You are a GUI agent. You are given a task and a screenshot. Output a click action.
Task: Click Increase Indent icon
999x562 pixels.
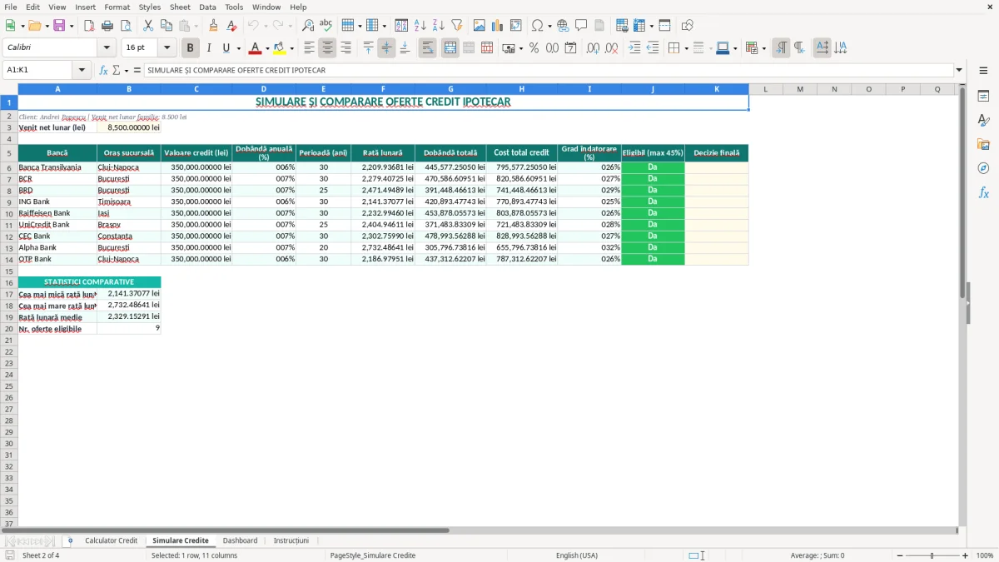tap(634, 48)
